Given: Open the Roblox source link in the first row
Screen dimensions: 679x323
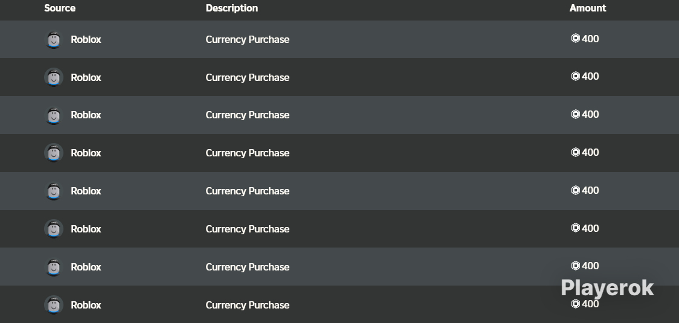Looking at the screenshot, I should click(86, 39).
